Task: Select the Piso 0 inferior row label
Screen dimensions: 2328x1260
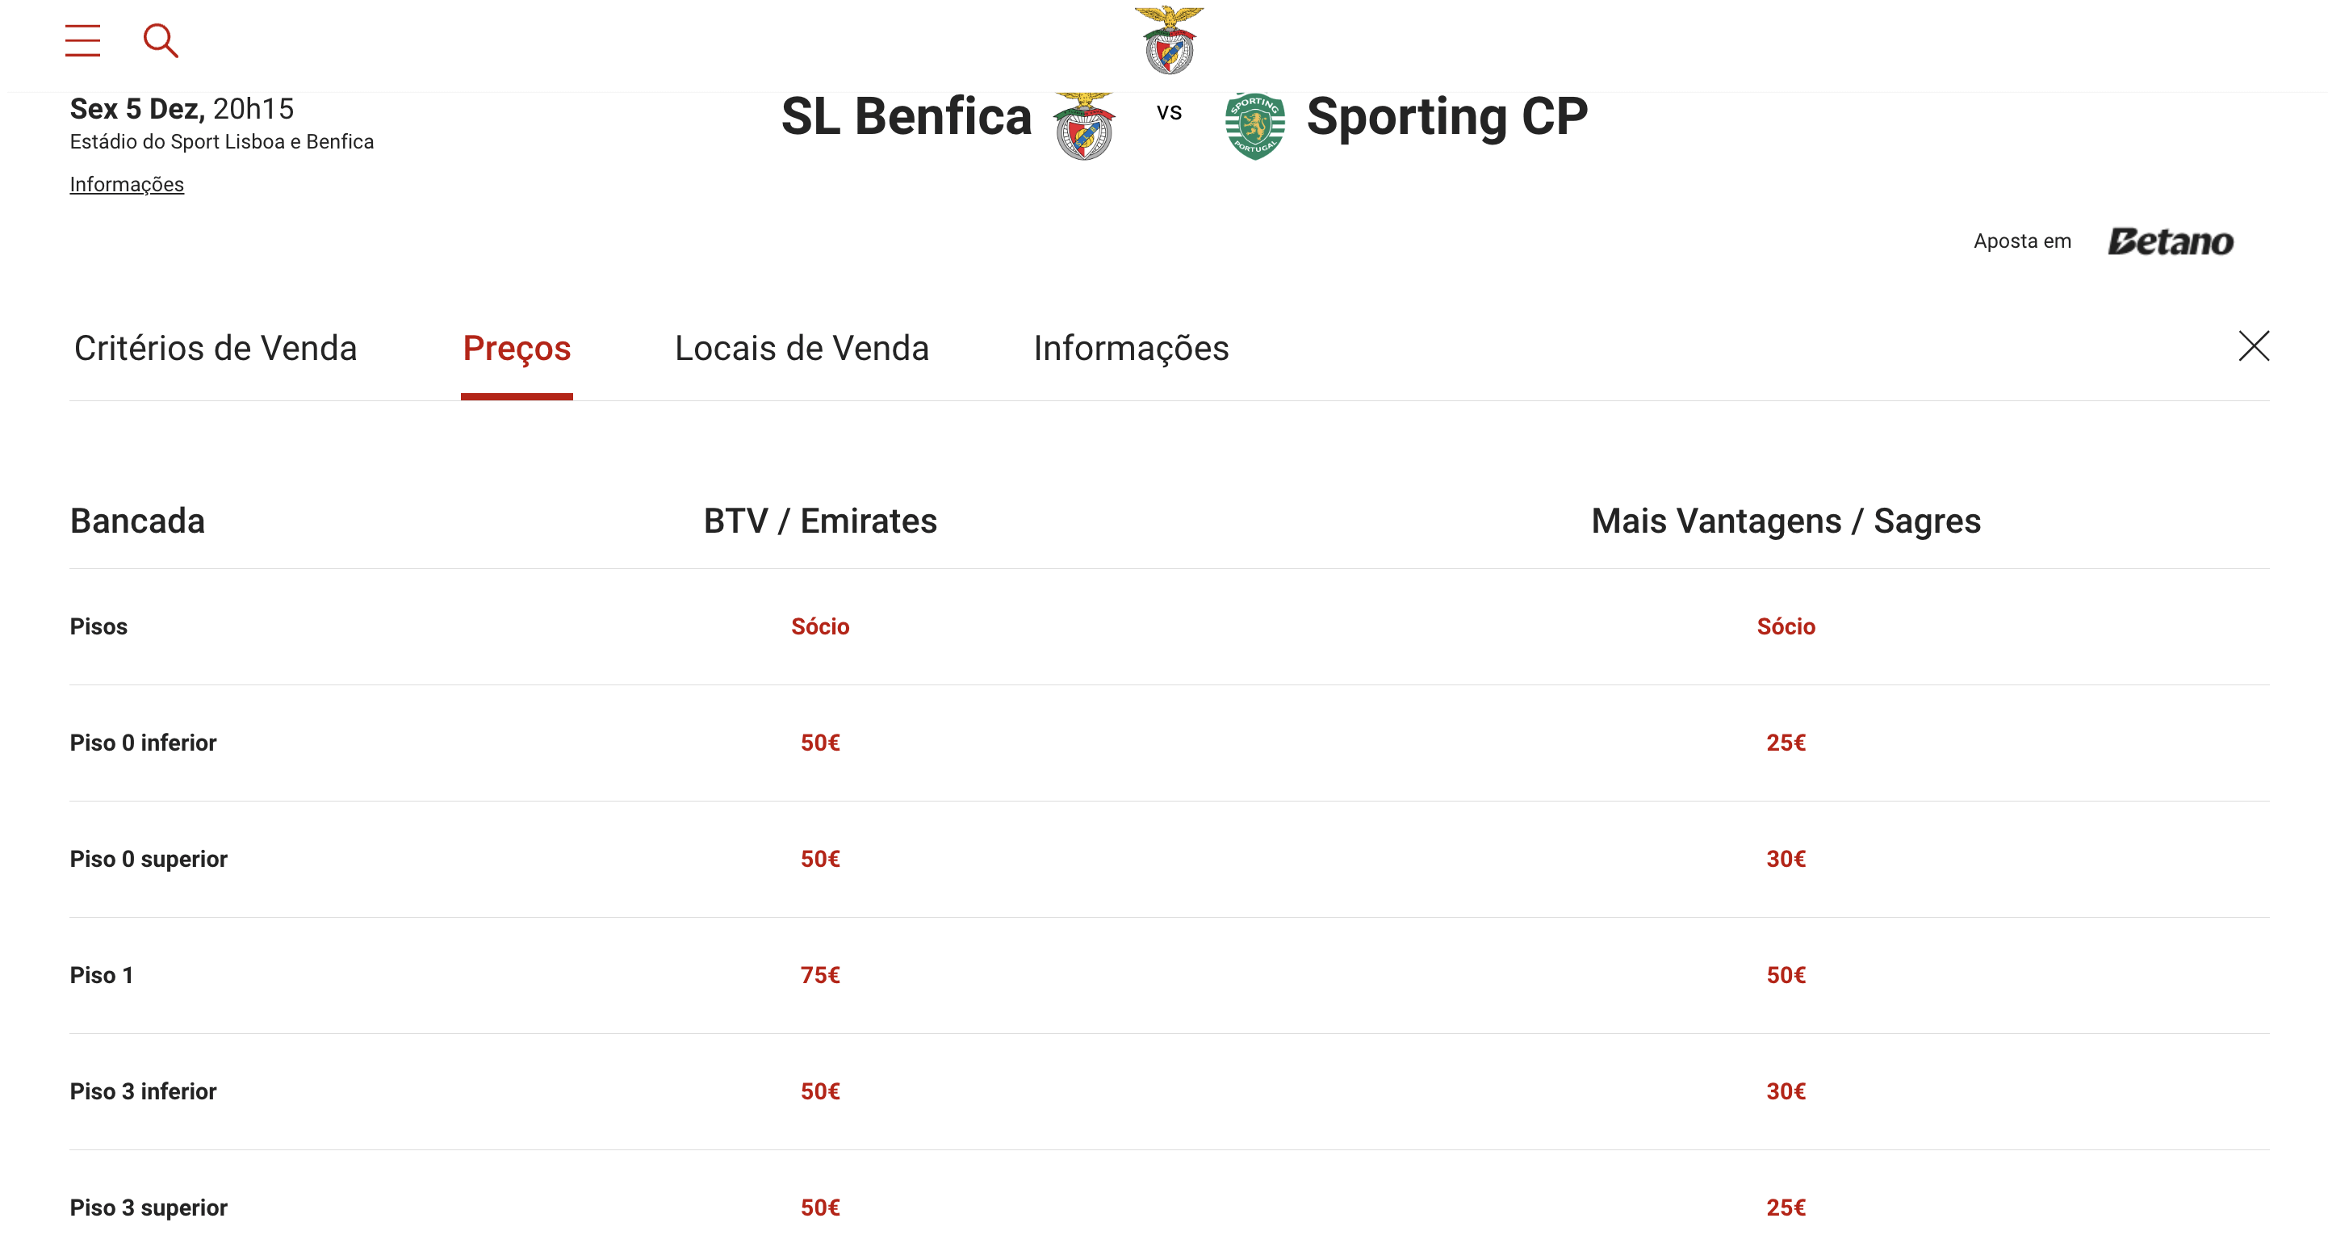Action: 143,743
